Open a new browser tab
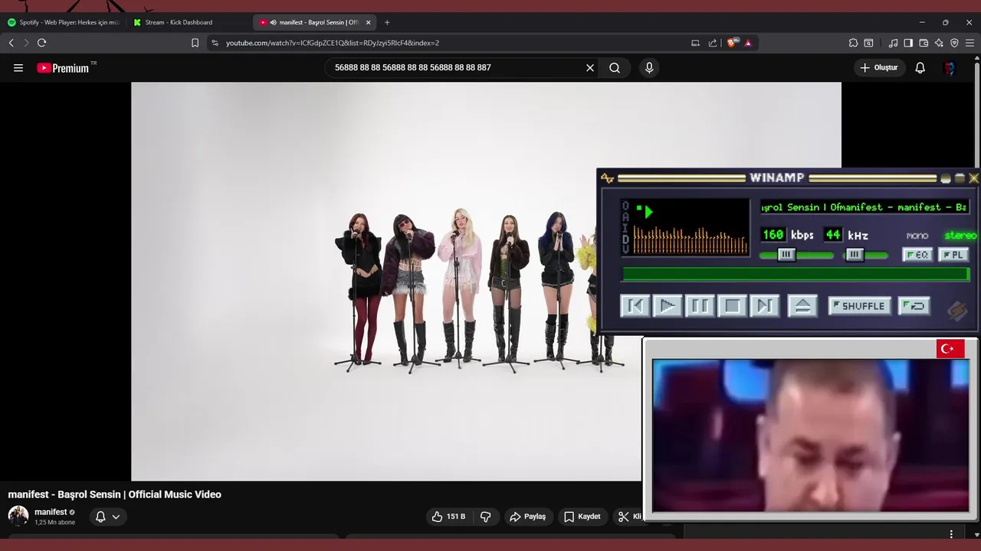Image resolution: width=981 pixels, height=551 pixels. (x=387, y=22)
